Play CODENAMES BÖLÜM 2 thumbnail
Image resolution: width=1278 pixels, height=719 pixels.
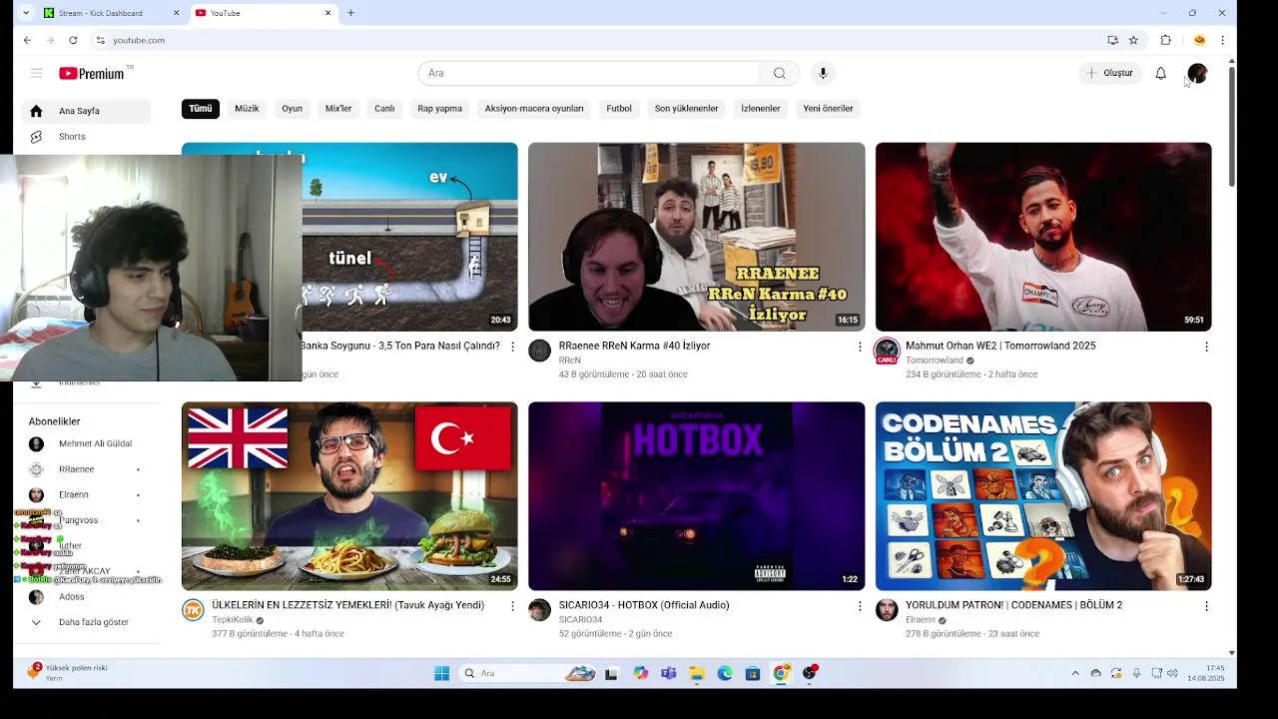1043,496
